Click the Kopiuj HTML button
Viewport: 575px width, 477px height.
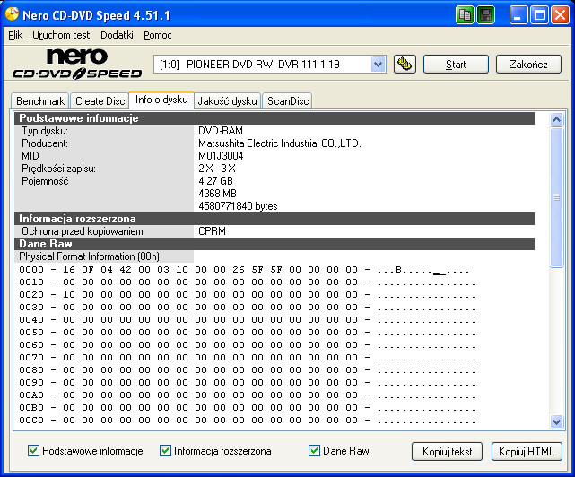pyautogui.click(x=527, y=451)
